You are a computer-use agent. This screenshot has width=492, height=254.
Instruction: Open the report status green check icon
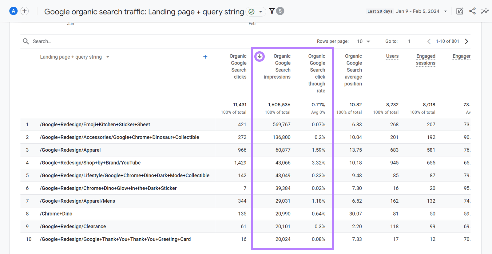[x=252, y=12]
